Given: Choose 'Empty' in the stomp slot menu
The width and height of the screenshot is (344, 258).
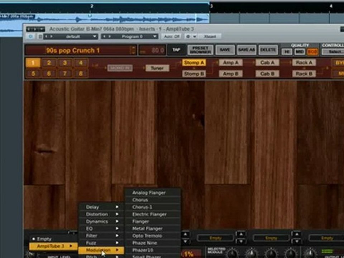Looking at the screenshot, I should (53, 239).
